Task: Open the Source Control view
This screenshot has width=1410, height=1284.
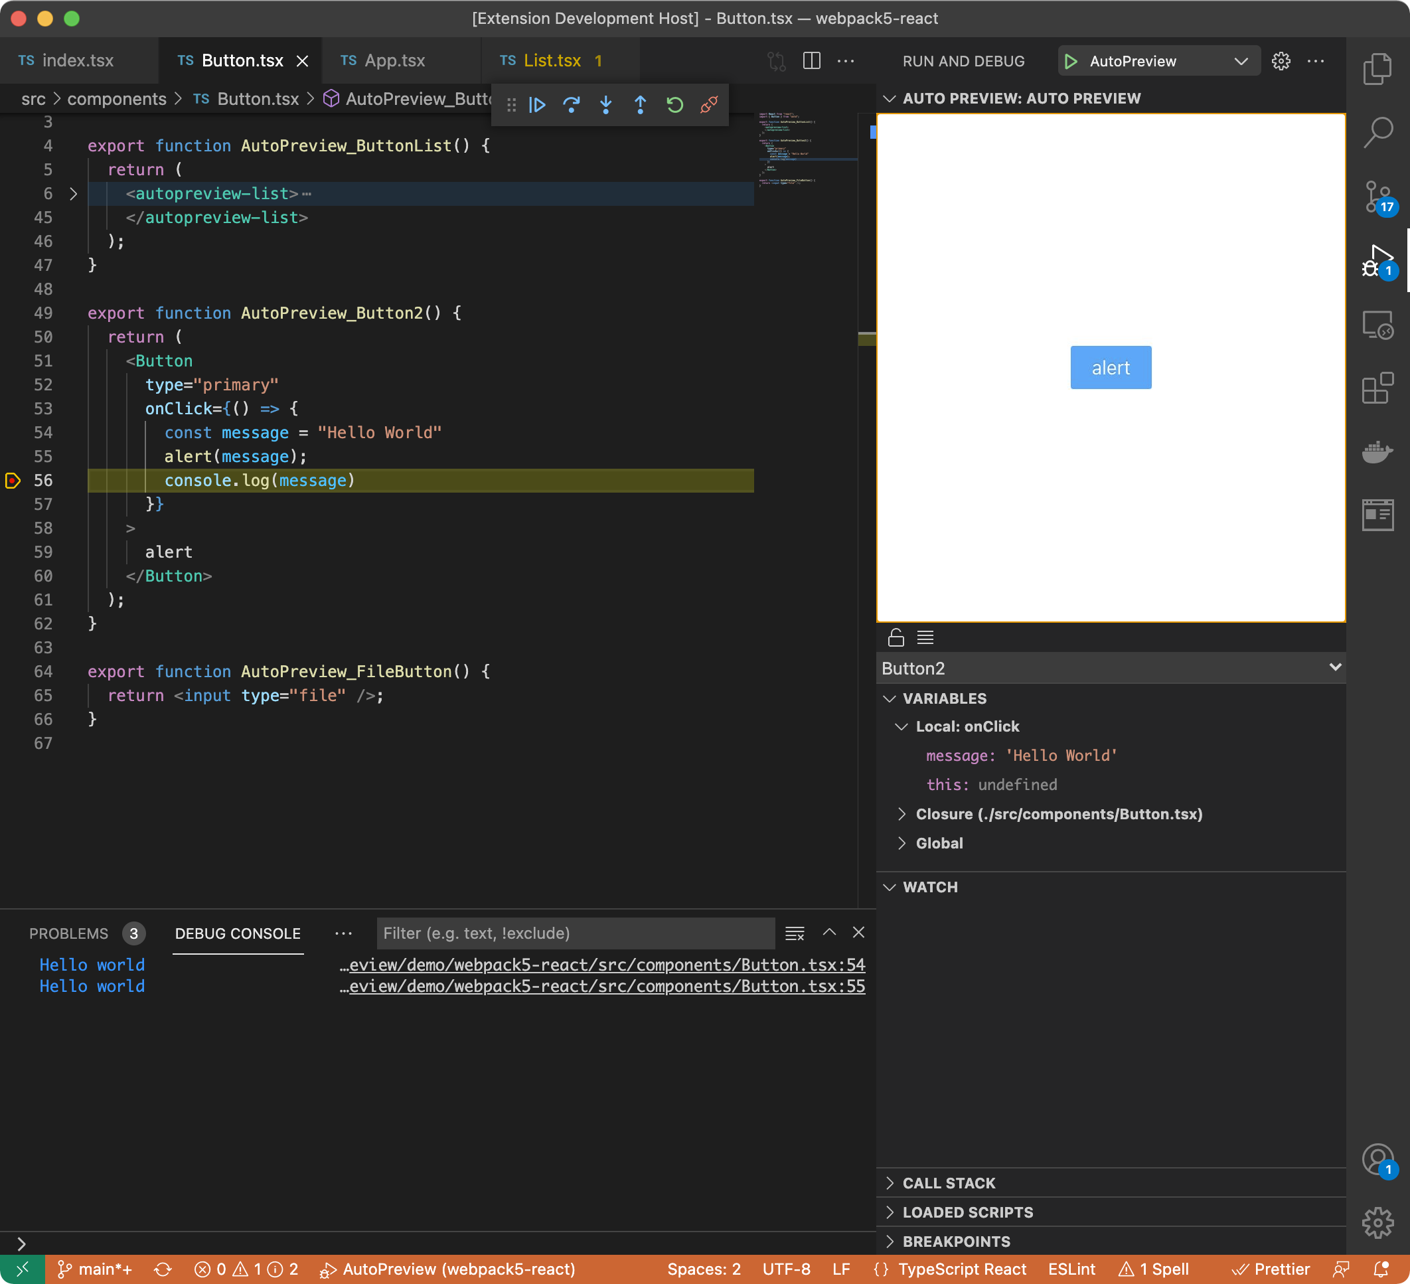Action: tap(1377, 197)
